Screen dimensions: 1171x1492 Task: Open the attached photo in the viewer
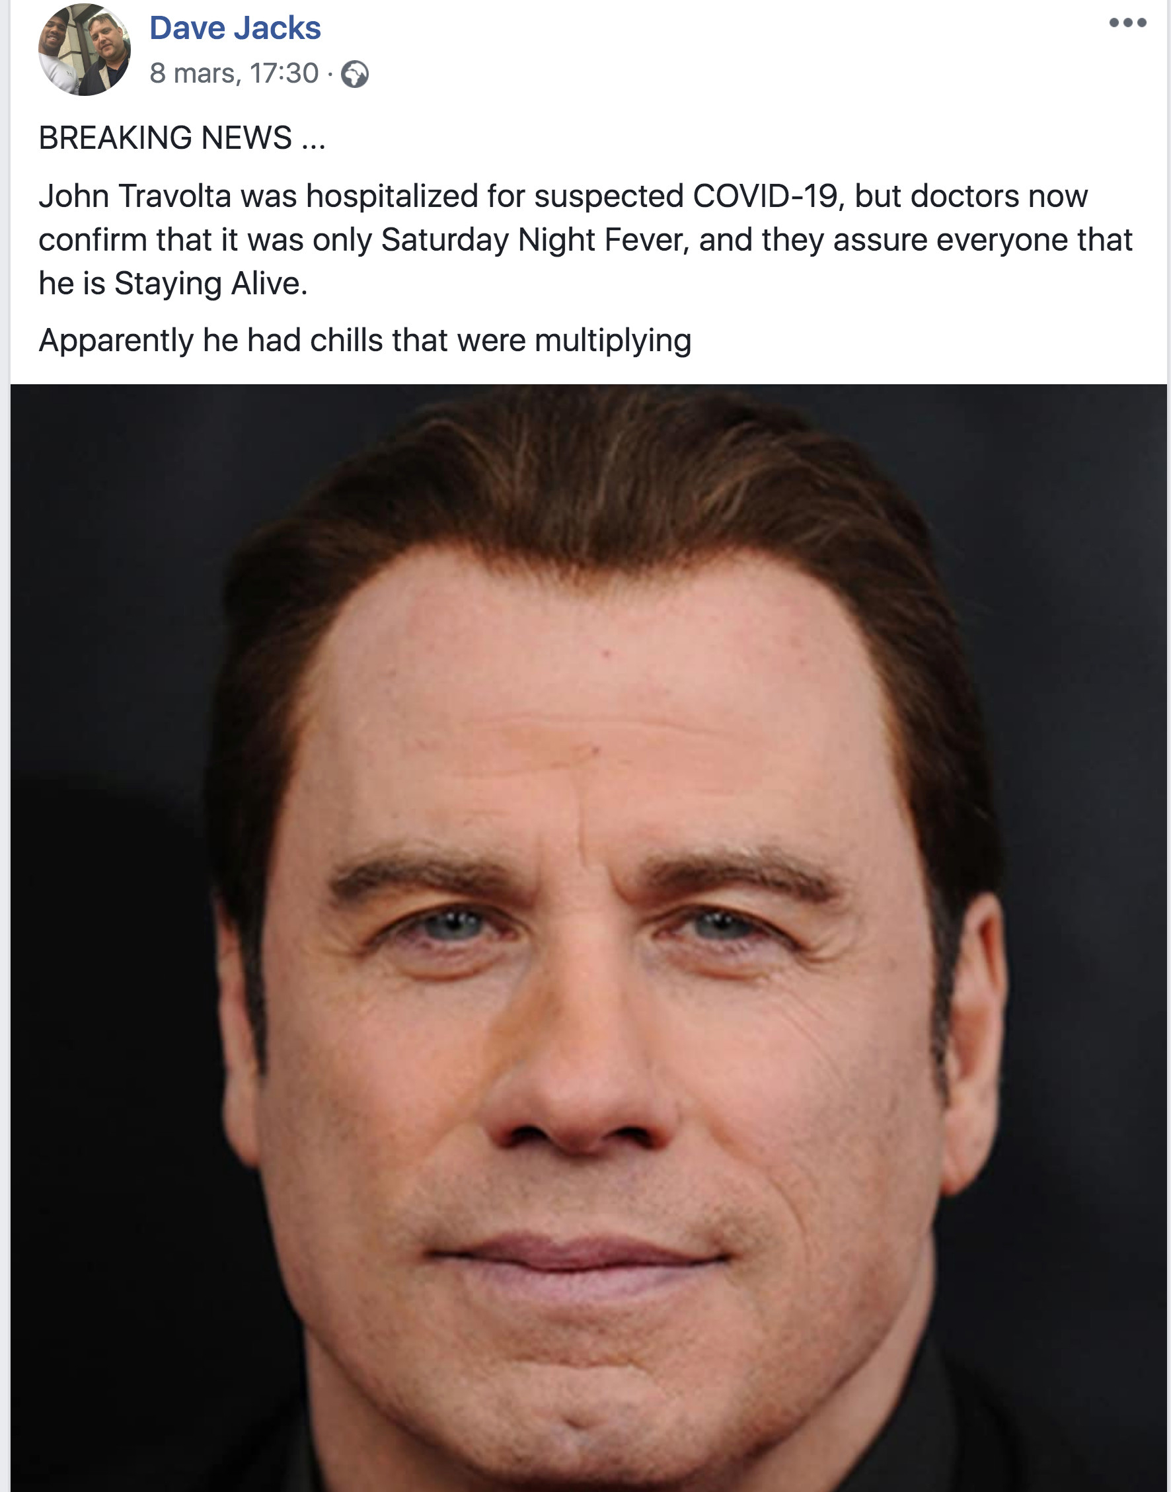pyautogui.click(x=588, y=937)
